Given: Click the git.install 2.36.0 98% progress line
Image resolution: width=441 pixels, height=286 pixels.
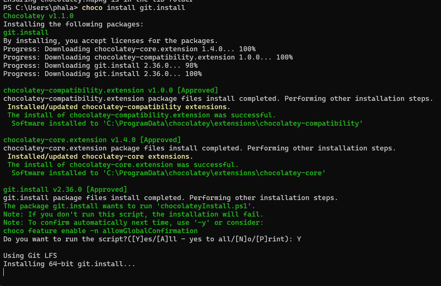Looking at the screenshot, I should click(x=100, y=65).
